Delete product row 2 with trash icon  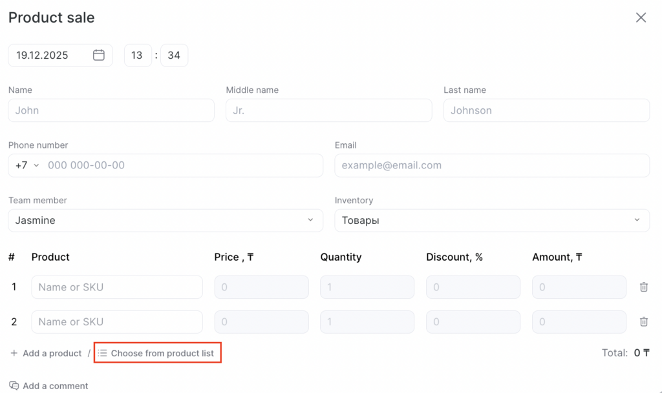(644, 321)
